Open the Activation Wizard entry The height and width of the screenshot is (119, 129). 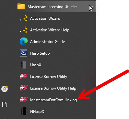tap(45, 18)
